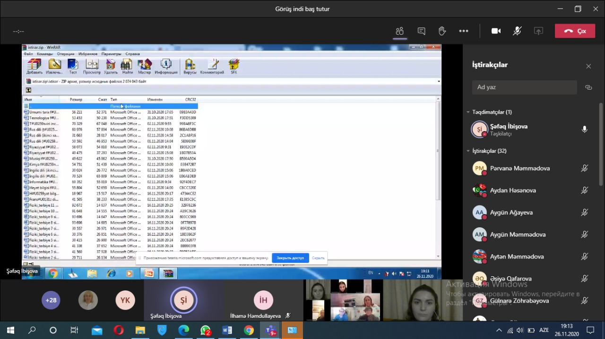This screenshot has height=339, width=605.
Task: Click Şəfəq İbişova's microphone icon
Action: tap(585, 129)
